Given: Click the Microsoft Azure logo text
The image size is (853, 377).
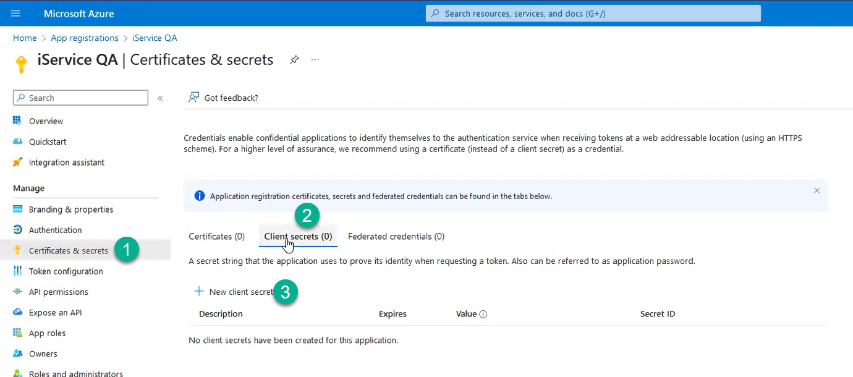Looking at the screenshot, I should click(79, 14).
